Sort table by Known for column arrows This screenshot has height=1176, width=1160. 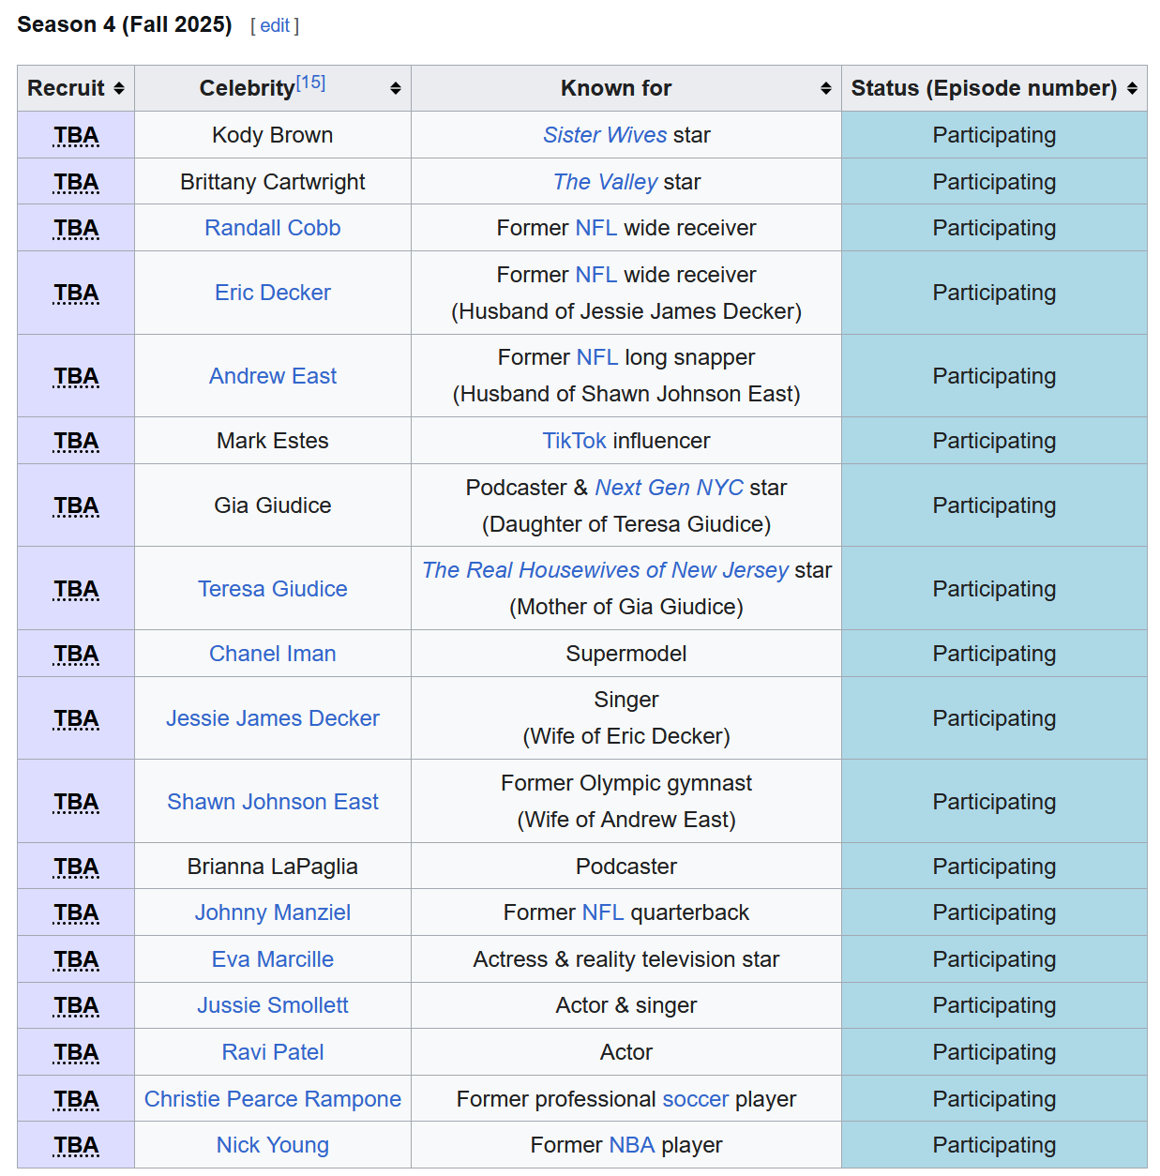[826, 88]
